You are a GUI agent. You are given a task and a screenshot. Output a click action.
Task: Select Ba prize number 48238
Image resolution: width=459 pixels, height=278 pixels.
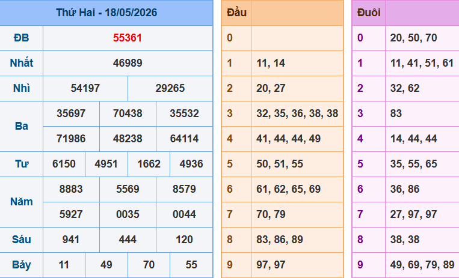(128, 138)
